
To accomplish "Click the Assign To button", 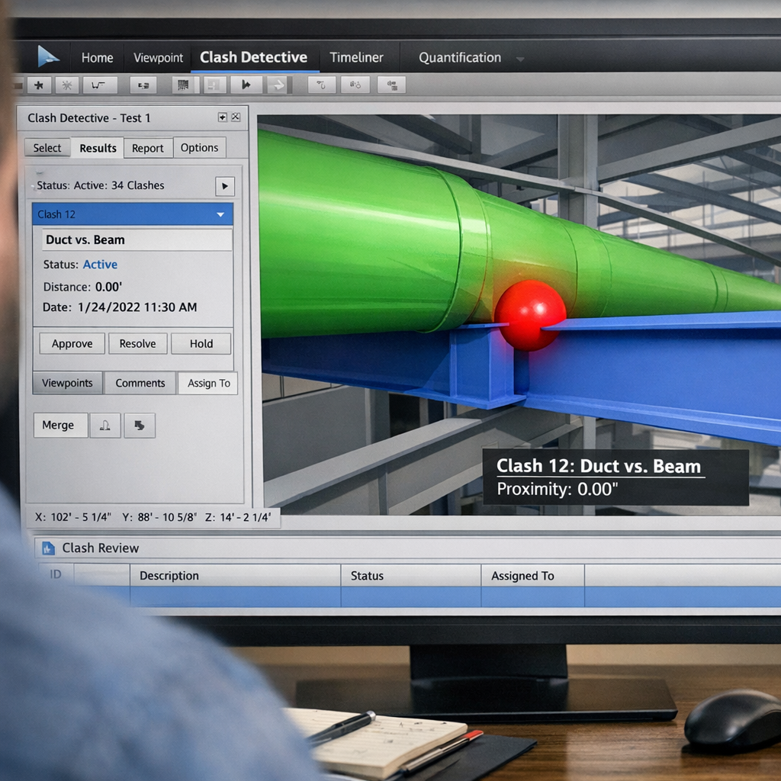I will pyautogui.click(x=209, y=383).
